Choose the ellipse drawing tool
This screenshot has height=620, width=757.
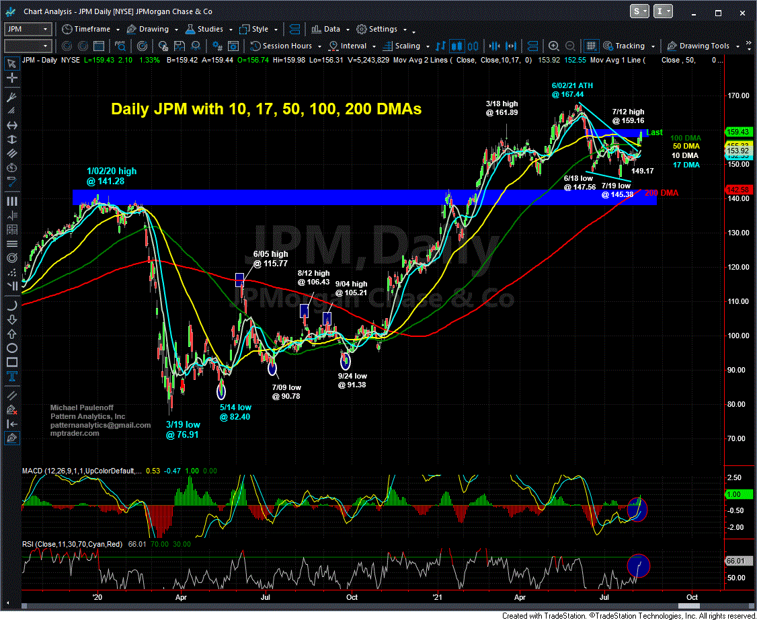(x=11, y=348)
